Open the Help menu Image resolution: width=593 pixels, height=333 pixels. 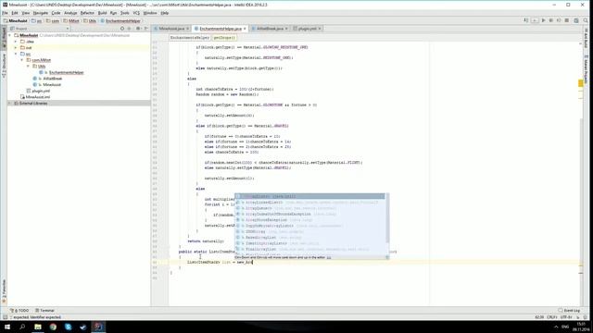[165, 13]
